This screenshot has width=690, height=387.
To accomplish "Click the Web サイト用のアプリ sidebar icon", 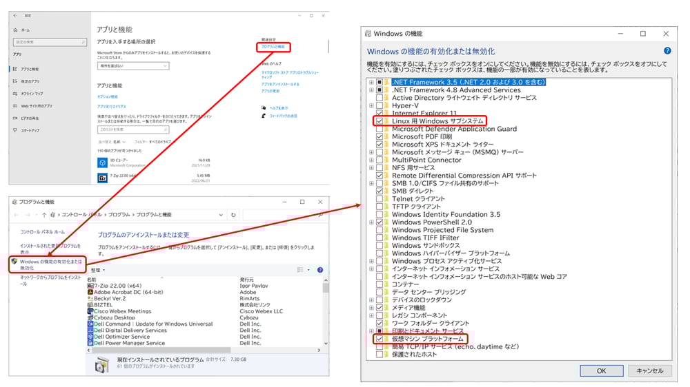I will pyautogui.click(x=15, y=106).
